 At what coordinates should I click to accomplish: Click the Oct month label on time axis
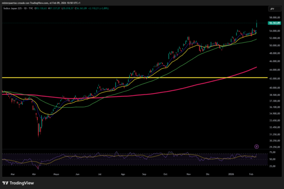click(165, 174)
